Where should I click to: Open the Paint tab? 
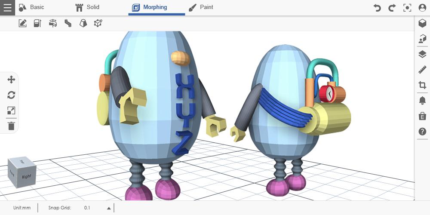point(201,7)
